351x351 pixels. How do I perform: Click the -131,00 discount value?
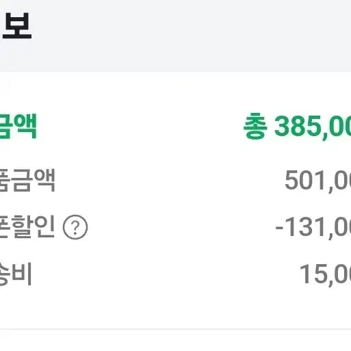(x=313, y=227)
